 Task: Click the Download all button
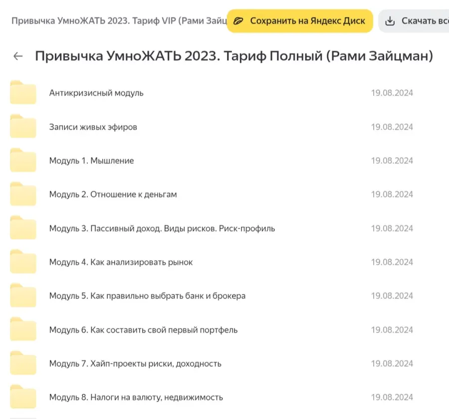click(x=416, y=21)
